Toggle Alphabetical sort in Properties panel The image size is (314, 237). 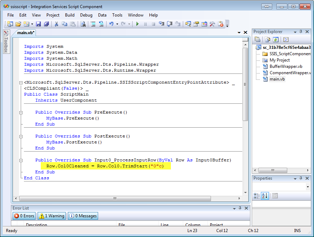pos(265,196)
